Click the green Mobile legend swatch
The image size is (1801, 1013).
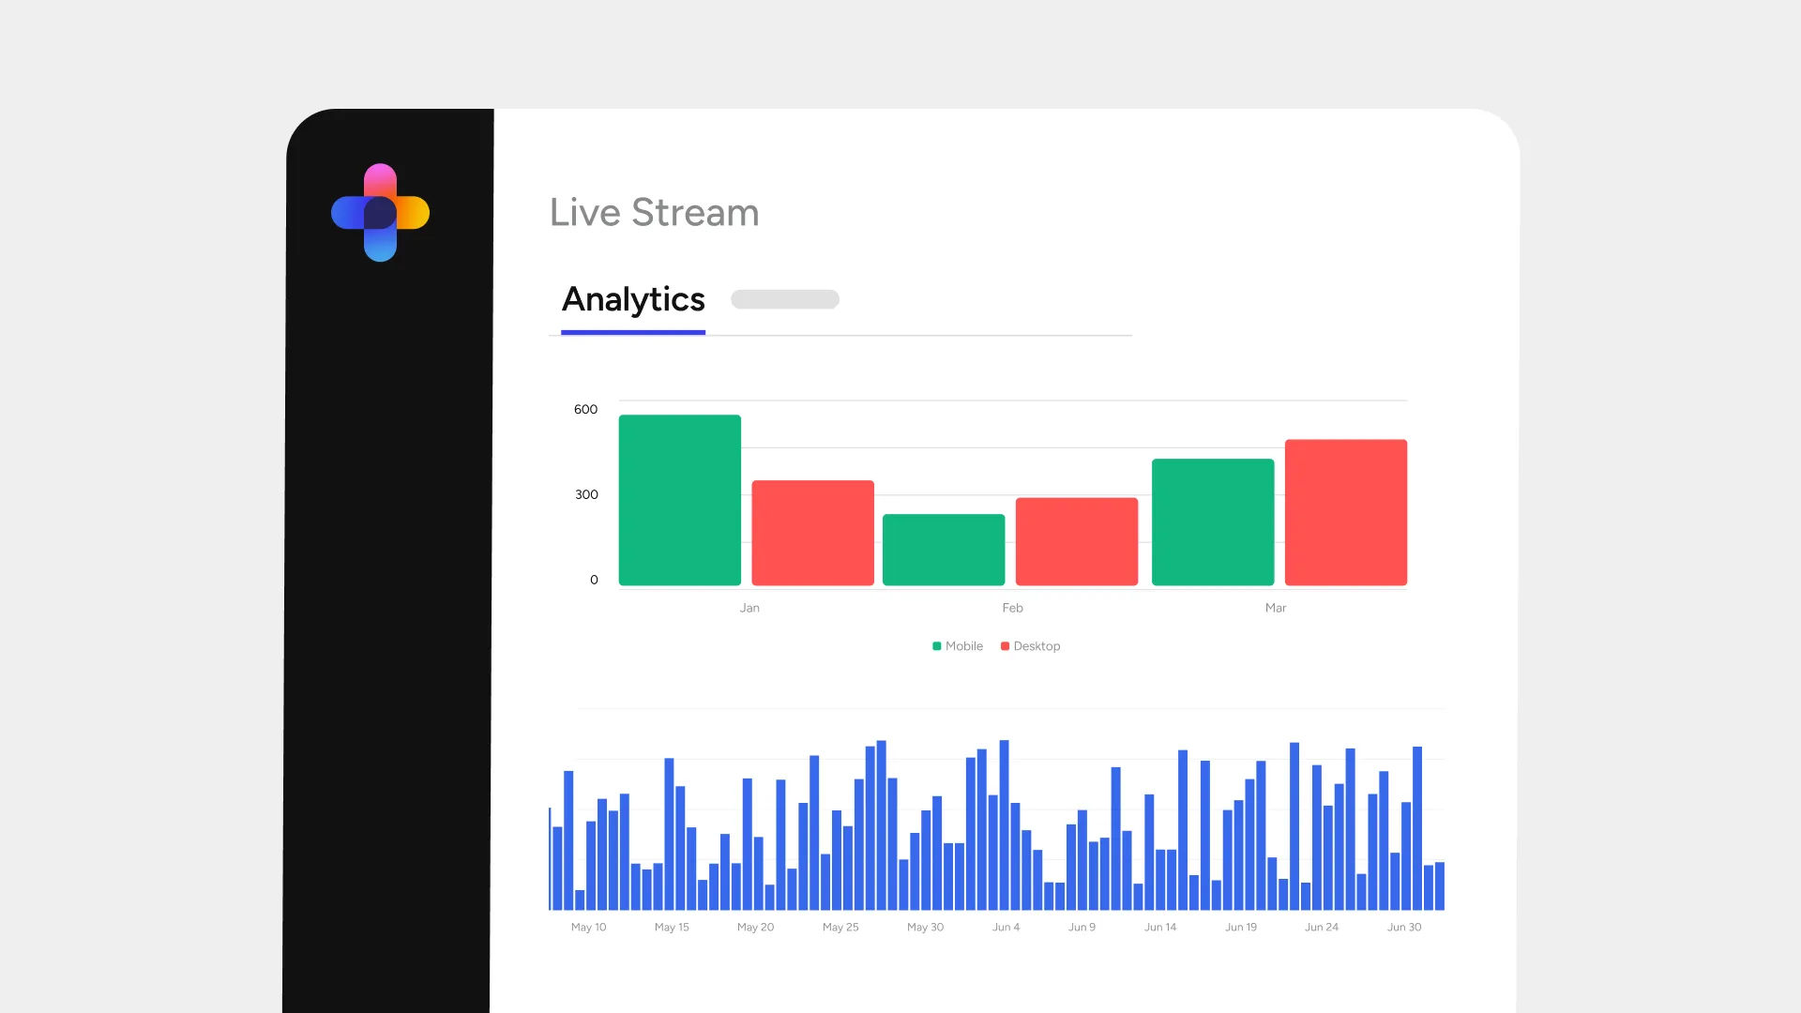click(936, 646)
